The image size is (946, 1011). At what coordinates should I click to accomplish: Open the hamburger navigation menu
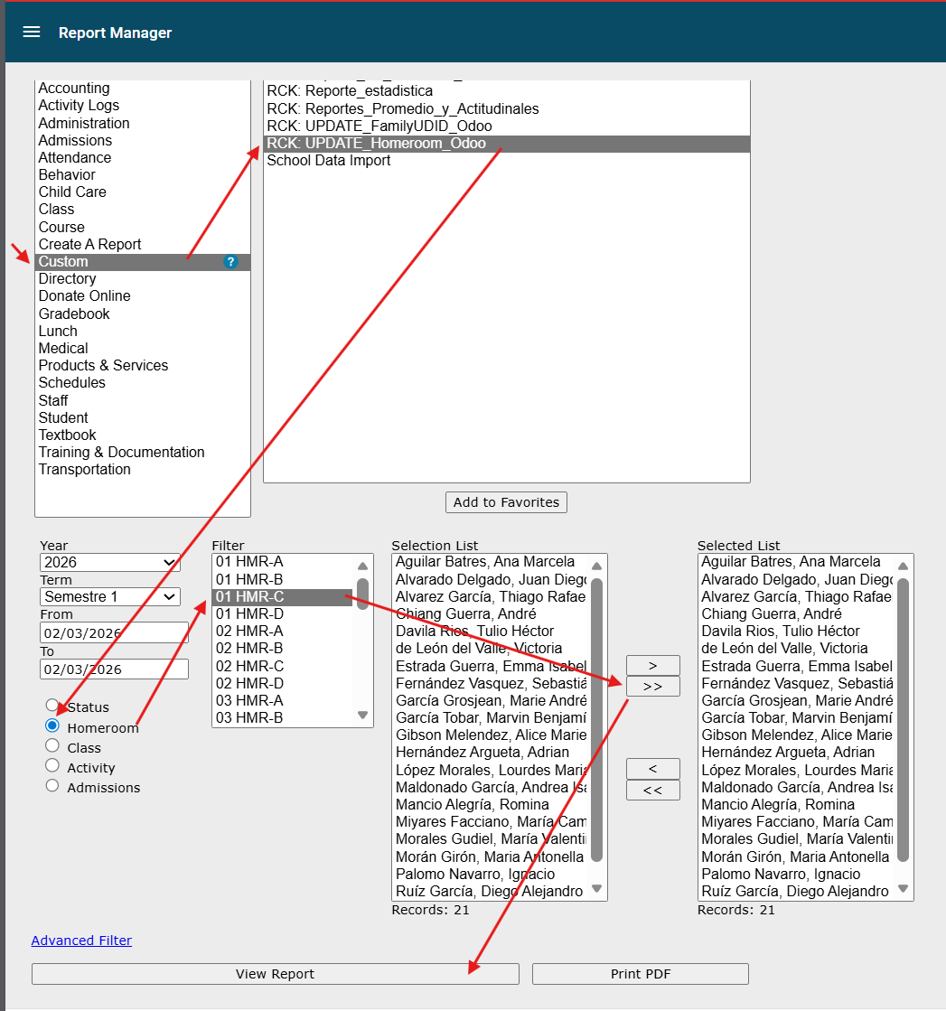coord(32,33)
